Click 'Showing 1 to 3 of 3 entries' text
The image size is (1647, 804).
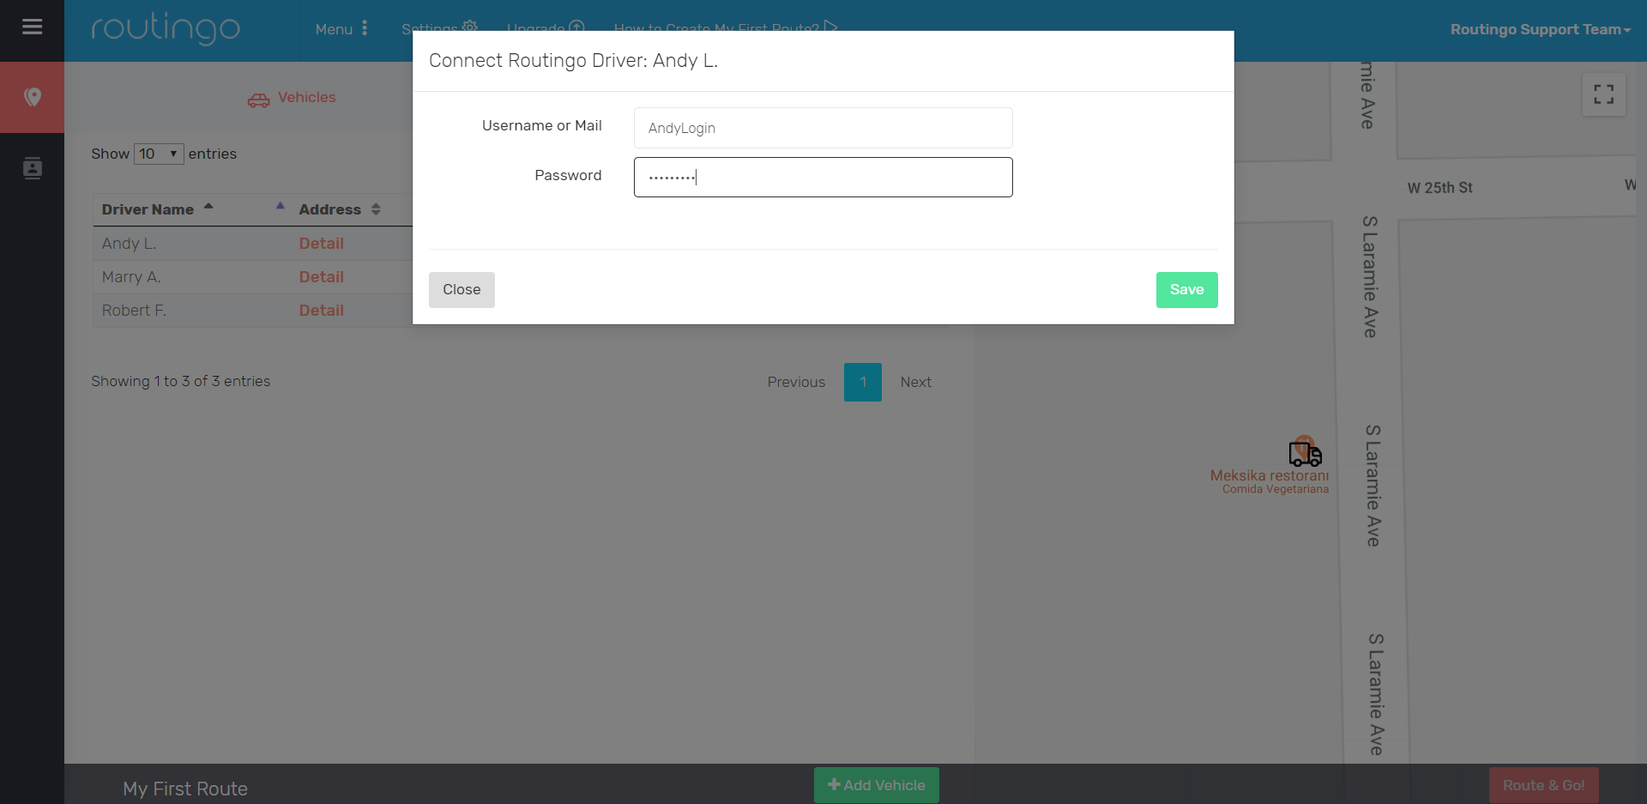(181, 381)
